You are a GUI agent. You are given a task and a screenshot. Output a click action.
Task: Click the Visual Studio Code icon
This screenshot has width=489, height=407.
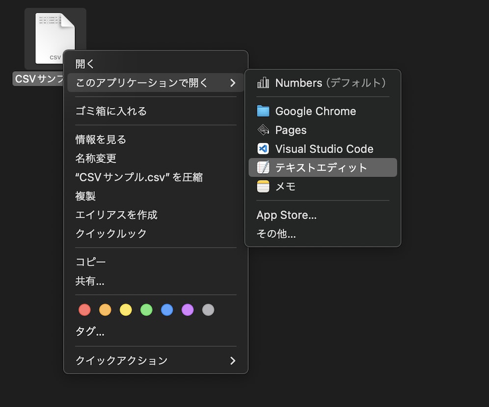263,149
